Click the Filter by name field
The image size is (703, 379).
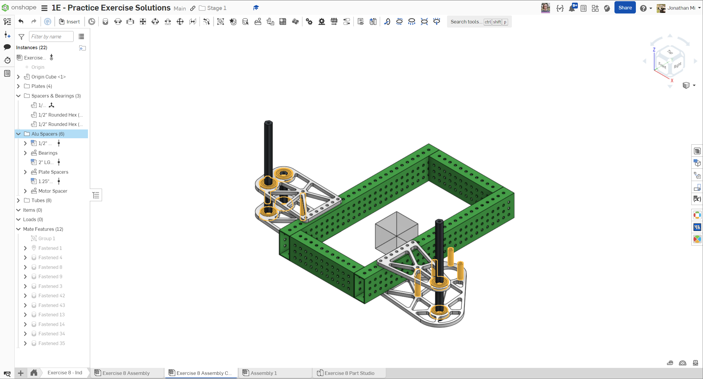point(51,37)
